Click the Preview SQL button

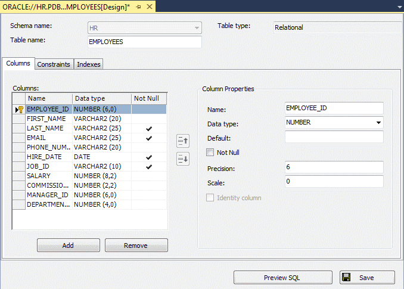pos(282,278)
